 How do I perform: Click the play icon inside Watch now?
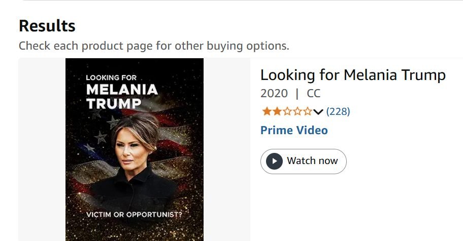point(274,161)
